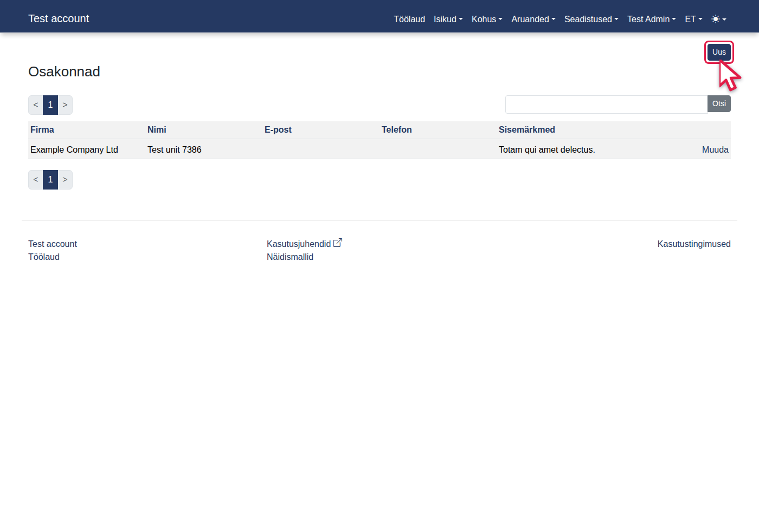Open the Test Admin user menu

[652, 19]
